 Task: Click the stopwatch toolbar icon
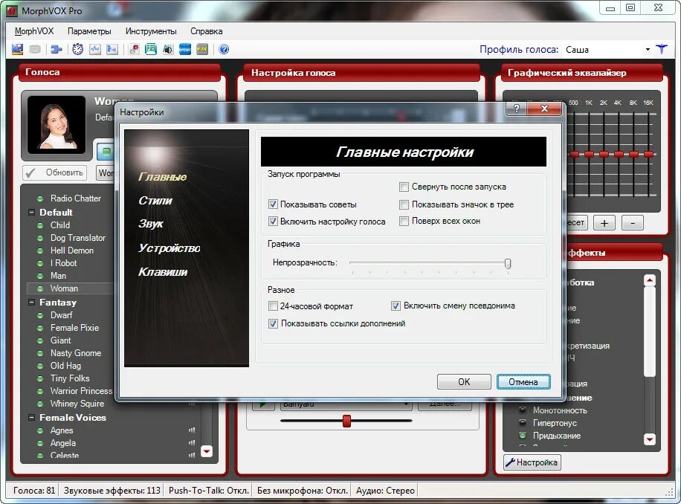(x=78, y=49)
